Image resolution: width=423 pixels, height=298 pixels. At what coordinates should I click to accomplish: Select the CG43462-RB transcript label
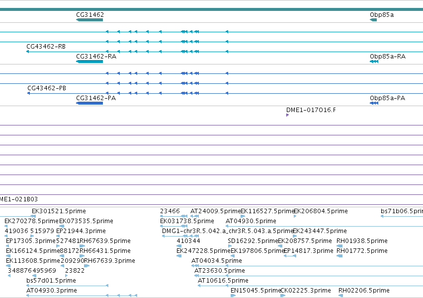pyautogui.click(x=46, y=46)
